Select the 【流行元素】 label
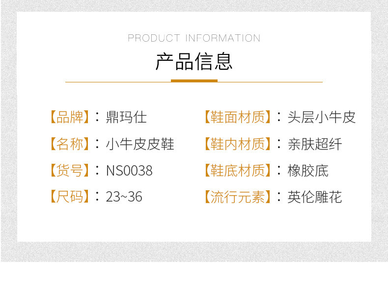 (x=237, y=197)
